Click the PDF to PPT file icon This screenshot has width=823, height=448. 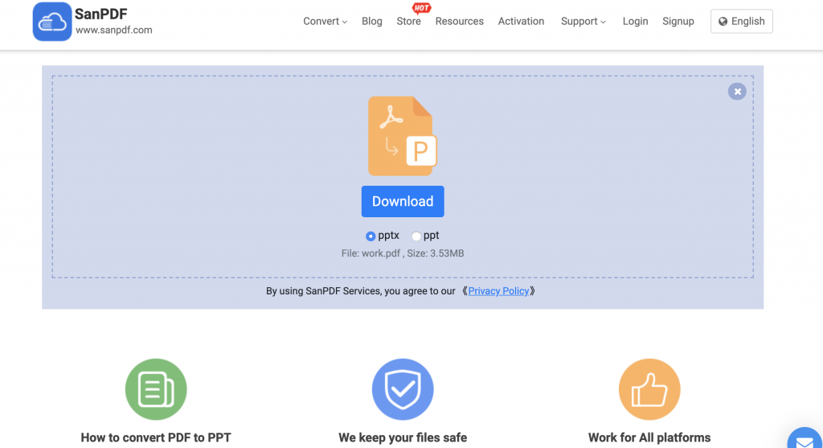point(403,136)
